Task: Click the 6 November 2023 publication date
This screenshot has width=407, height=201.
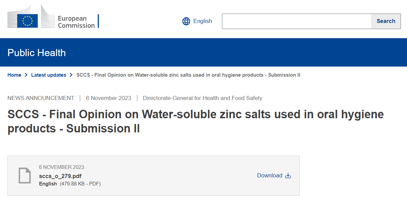Action: point(109,98)
